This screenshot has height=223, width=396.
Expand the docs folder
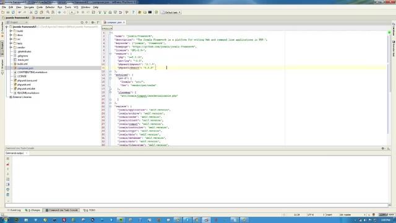11,35
